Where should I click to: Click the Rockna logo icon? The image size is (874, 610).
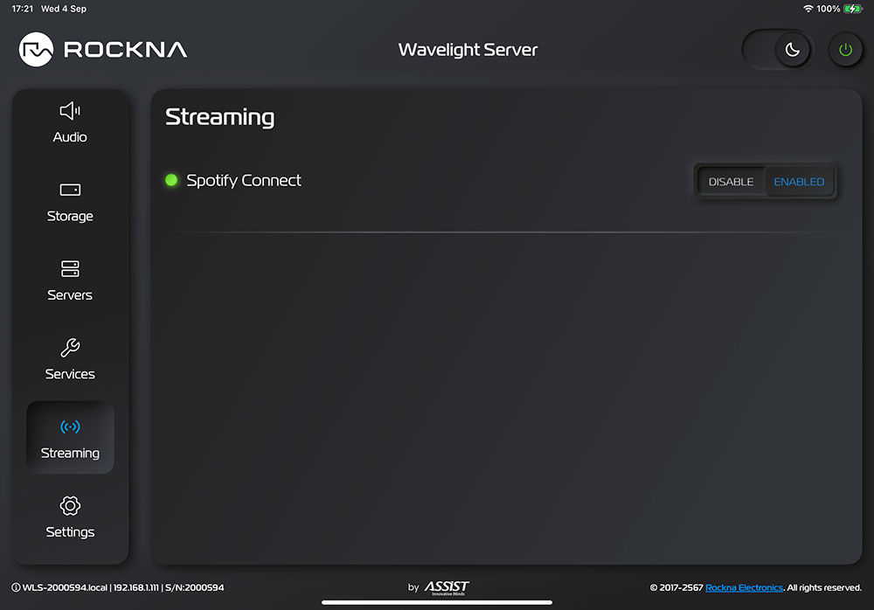pos(37,50)
